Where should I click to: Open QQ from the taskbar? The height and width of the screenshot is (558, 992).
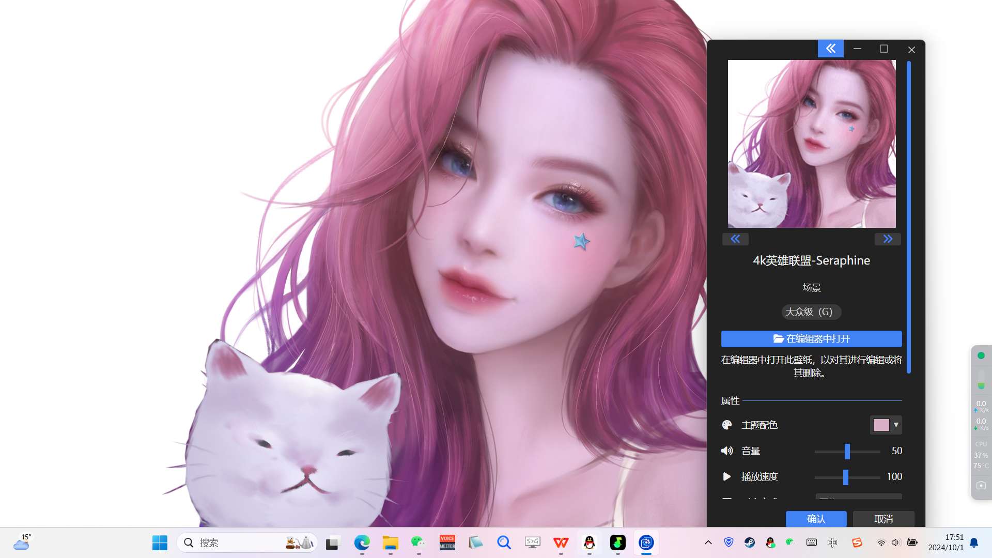point(589,542)
